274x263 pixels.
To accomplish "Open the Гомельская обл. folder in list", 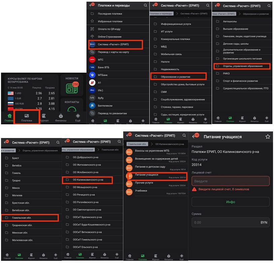I will pyautogui.click(x=30, y=218).
